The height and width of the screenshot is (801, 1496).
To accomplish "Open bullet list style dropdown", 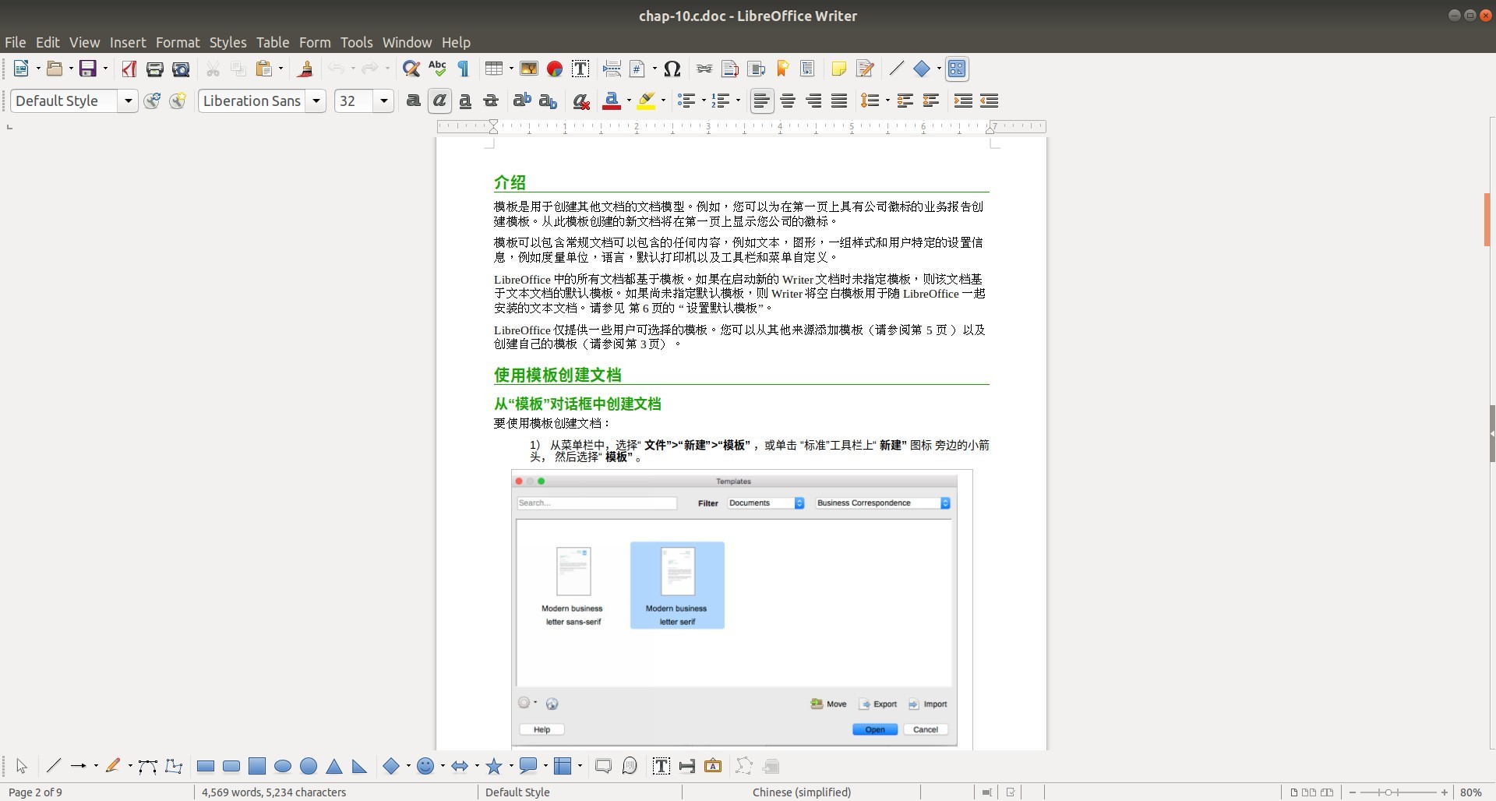I will (x=704, y=101).
